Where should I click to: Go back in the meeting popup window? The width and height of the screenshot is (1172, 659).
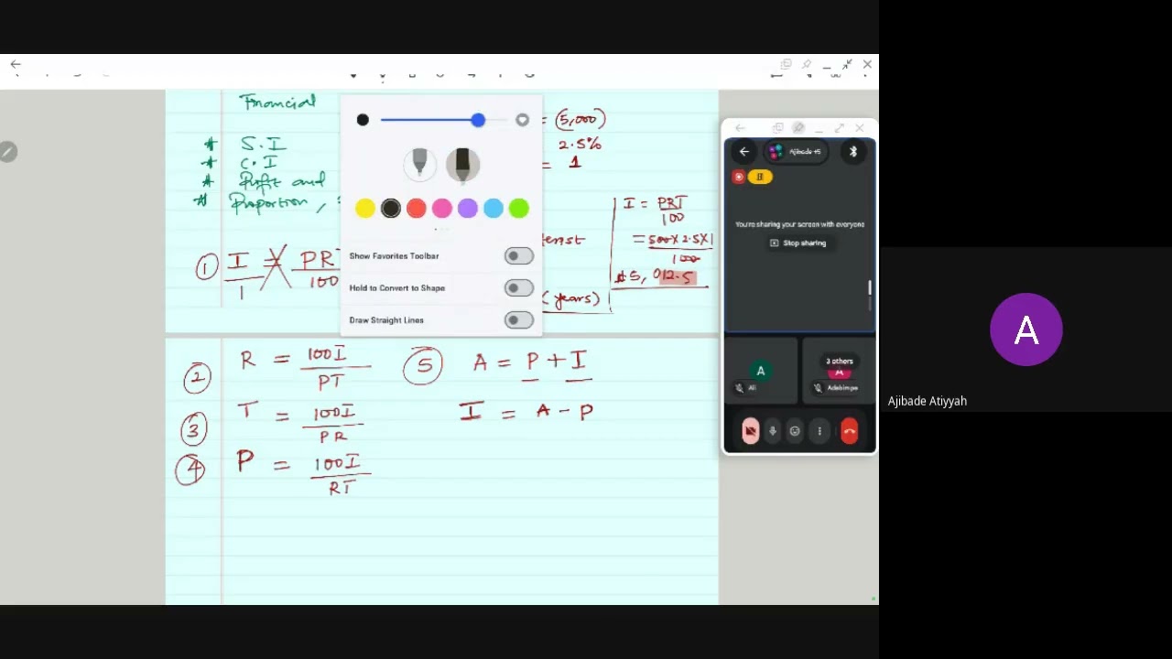click(744, 152)
